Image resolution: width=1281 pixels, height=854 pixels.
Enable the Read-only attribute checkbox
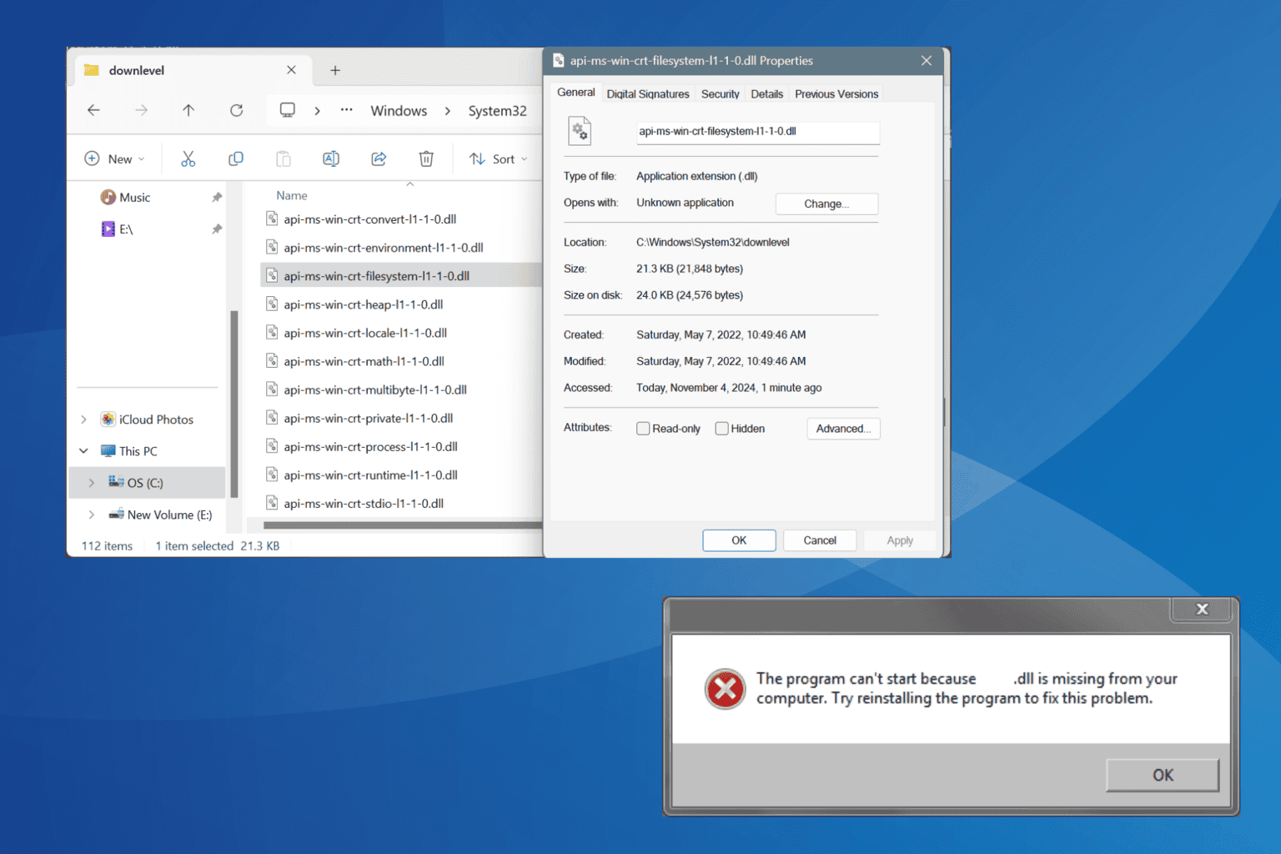pyautogui.click(x=643, y=429)
